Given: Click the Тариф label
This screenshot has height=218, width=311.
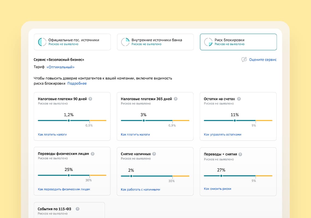Looking at the screenshot, I should 39,67.
